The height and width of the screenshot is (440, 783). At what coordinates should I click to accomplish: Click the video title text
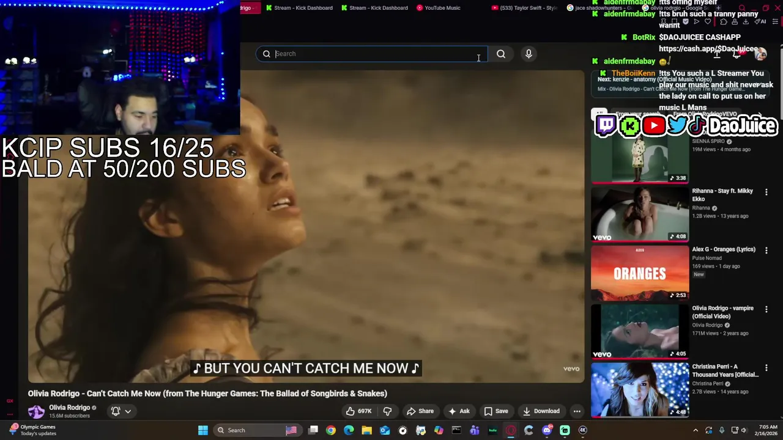207,394
